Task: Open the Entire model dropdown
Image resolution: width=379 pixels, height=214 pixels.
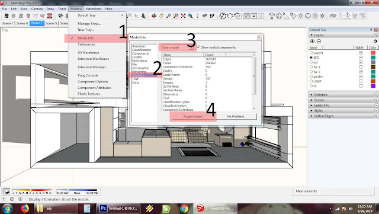Action: [x=178, y=47]
